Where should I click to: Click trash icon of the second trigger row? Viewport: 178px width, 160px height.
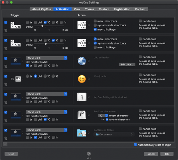point(6,48)
